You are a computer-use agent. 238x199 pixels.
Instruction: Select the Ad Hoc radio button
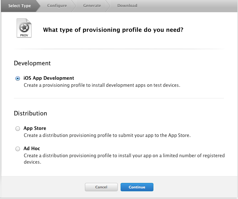[18, 149]
